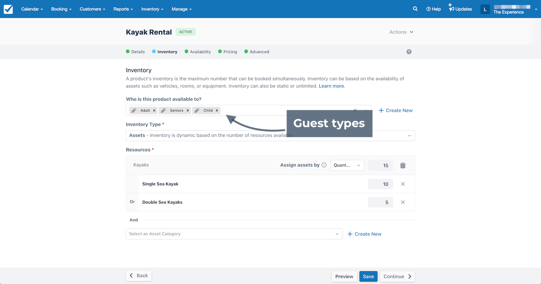The image size is (541, 284).
Task: Click plus icon to create new guest type
Action: point(381,111)
